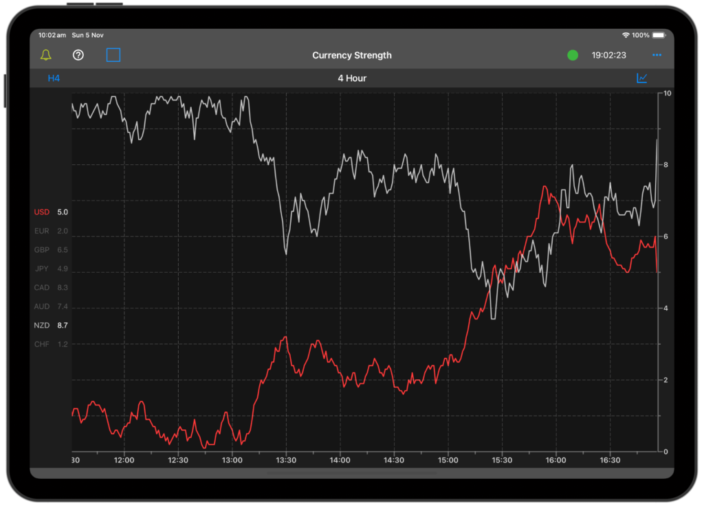Tap the Wi-Fi icon in the status bar
Screen dimensions: 704x509
(x=624, y=34)
